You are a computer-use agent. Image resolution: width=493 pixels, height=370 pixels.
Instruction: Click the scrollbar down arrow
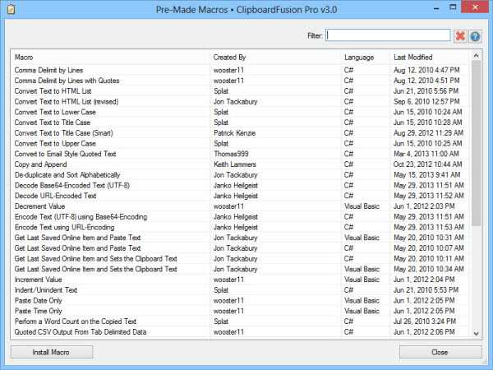(x=476, y=334)
